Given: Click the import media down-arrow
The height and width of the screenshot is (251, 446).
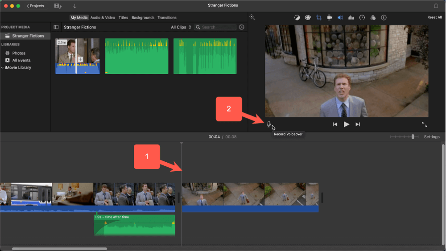Looking at the screenshot, I should [x=74, y=6].
